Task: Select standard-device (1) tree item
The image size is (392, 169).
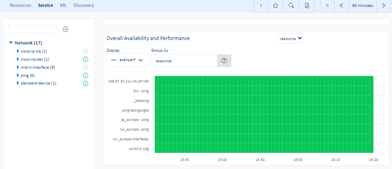Action: (x=38, y=83)
